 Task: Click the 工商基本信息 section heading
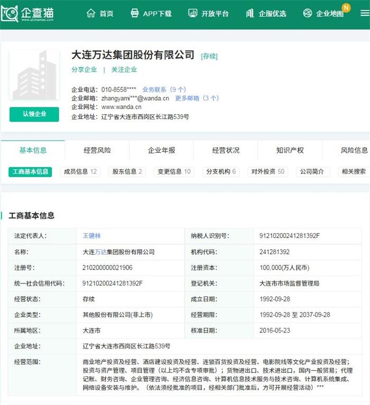click(x=32, y=215)
